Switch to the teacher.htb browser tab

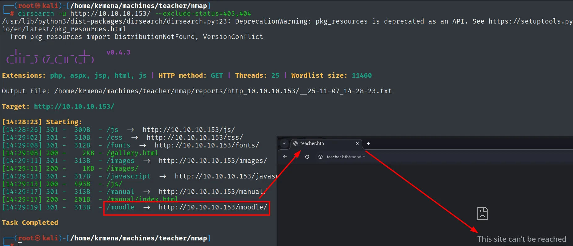(326, 143)
